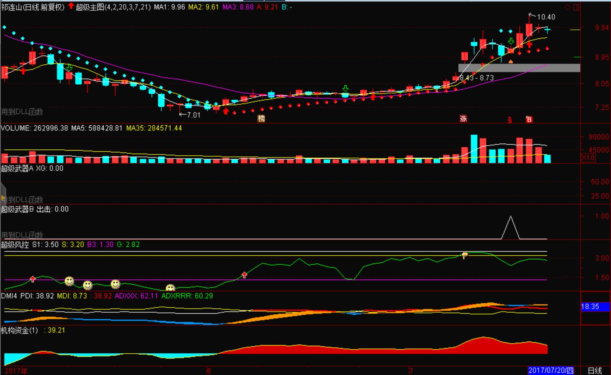This screenshot has height=375, width=611.
Task: Click the MA2: 9.61 readout
Action: (x=203, y=7)
